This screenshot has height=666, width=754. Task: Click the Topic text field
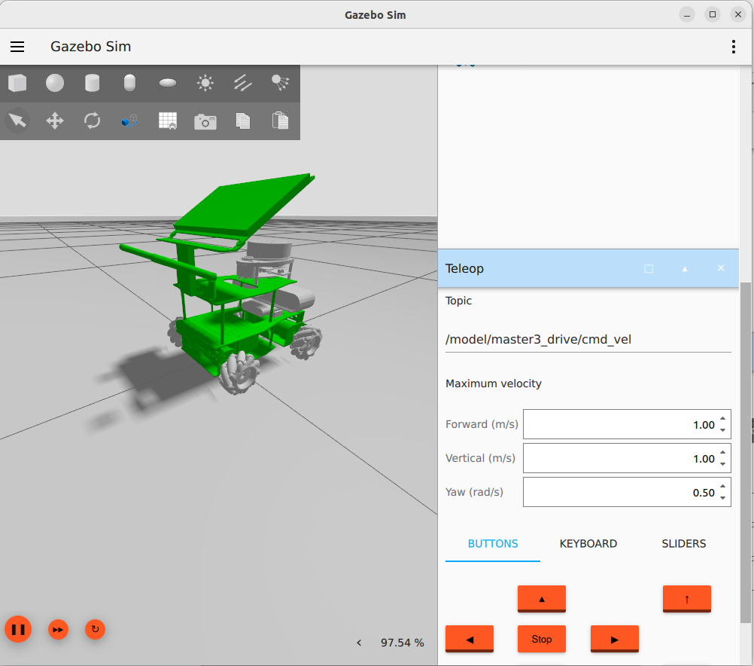point(587,340)
